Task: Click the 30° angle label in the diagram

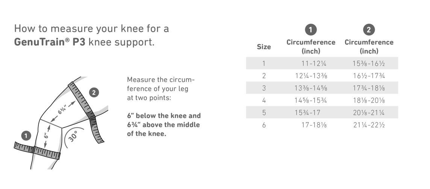Action: (73, 136)
